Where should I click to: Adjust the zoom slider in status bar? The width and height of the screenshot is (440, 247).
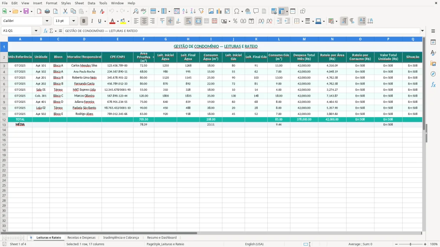[411, 244]
